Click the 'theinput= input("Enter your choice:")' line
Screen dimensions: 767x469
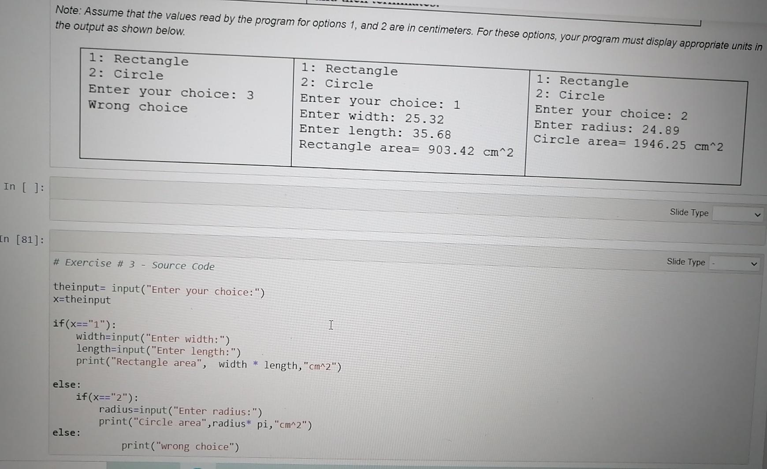point(159,290)
